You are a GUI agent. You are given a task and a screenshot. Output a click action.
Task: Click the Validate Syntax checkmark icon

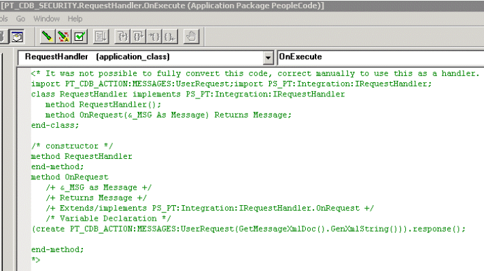(x=80, y=37)
